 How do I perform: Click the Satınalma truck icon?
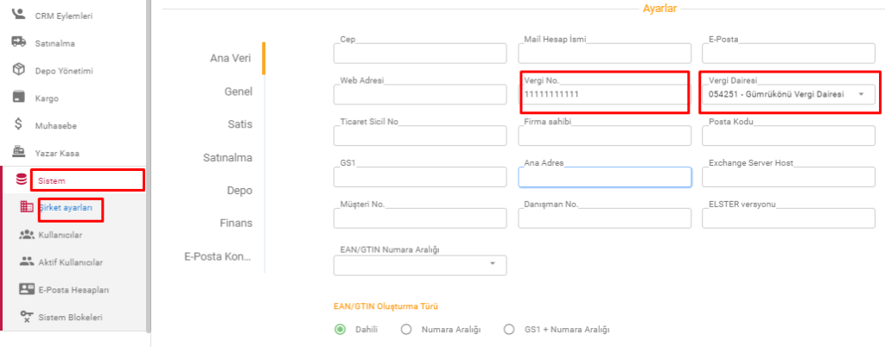pyautogui.click(x=19, y=41)
